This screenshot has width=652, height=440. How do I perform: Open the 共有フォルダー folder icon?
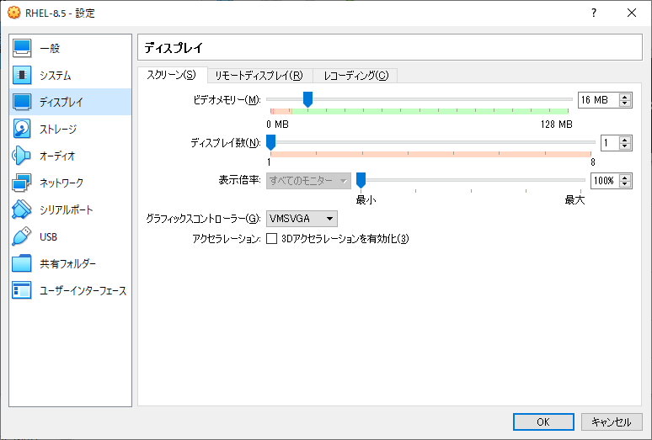pos(22,263)
